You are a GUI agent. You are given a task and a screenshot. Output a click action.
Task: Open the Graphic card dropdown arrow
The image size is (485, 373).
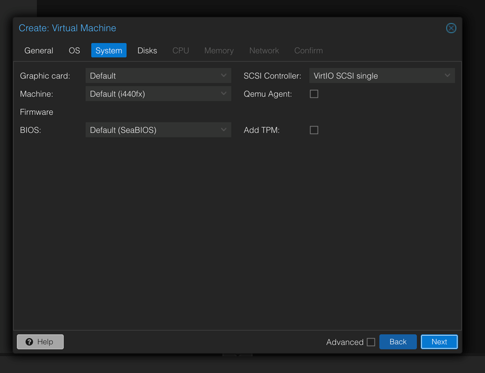(224, 76)
